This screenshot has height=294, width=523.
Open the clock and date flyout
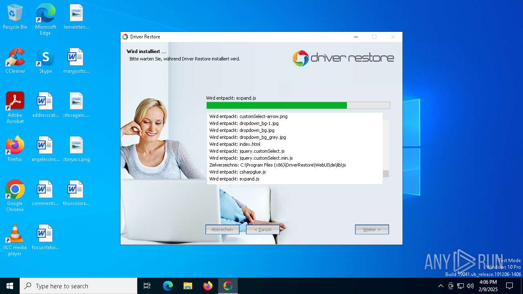coord(488,286)
